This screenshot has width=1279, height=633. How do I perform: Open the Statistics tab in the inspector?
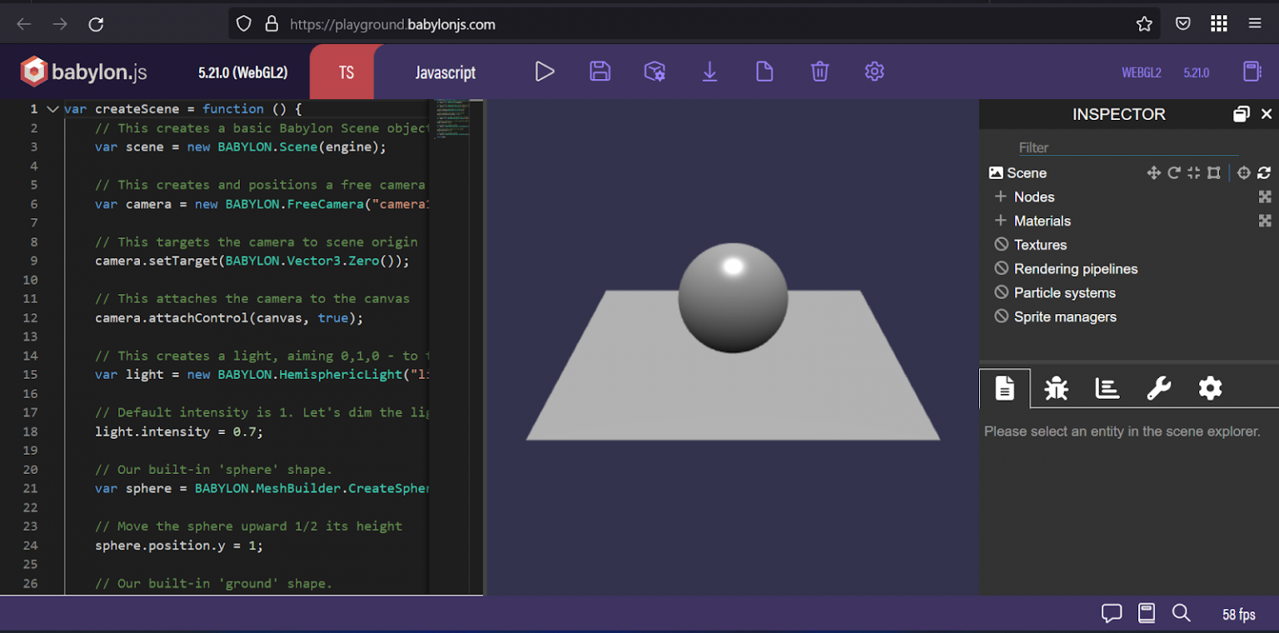coord(1107,388)
